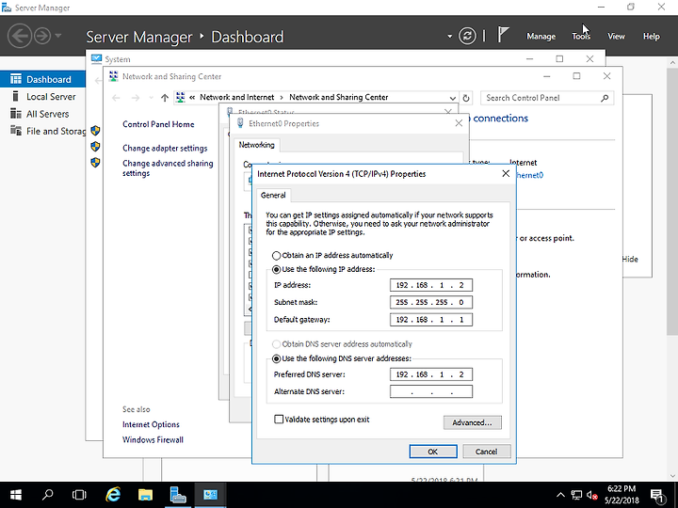Switch to Server Manager on the taskbar

click(x=178, y=495)
